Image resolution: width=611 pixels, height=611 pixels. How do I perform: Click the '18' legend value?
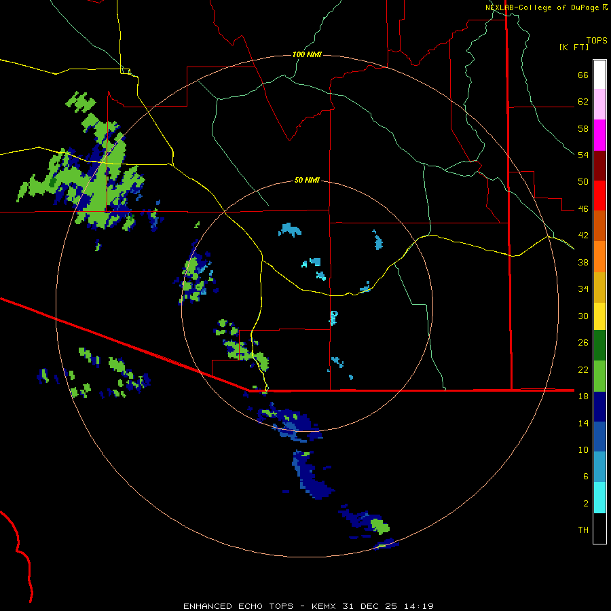click(583, 396)
